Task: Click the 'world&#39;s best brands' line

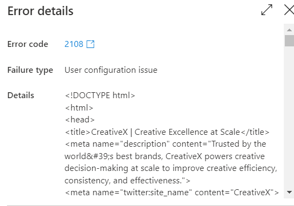Action: 165,156
